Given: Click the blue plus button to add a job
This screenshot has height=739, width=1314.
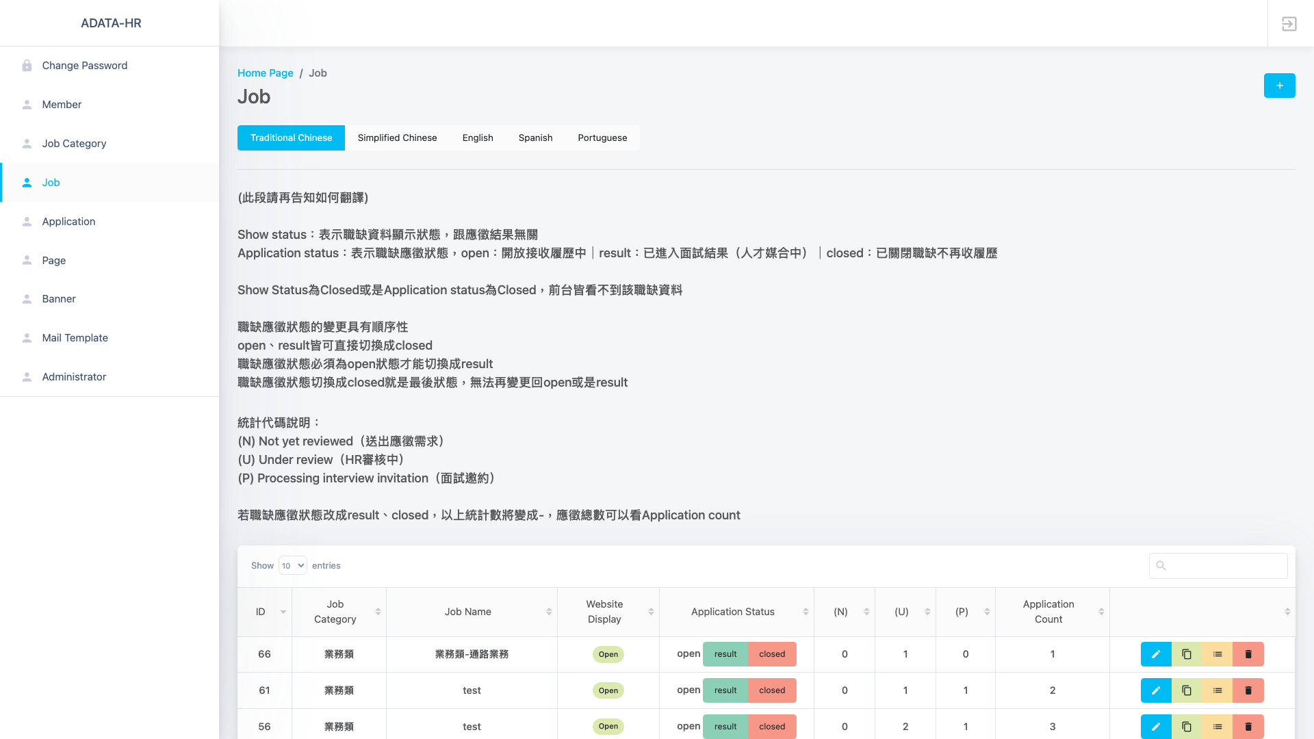Looking at the screenshot, I should (1279, 86).
